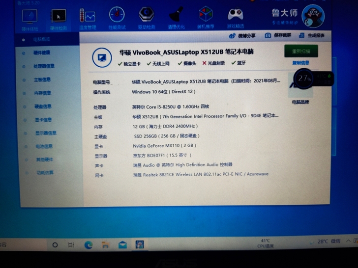Open 温度管理 temperature management tool
This screenshot has height=268, width=358.
pyautogui.click(x=88, y=19)
